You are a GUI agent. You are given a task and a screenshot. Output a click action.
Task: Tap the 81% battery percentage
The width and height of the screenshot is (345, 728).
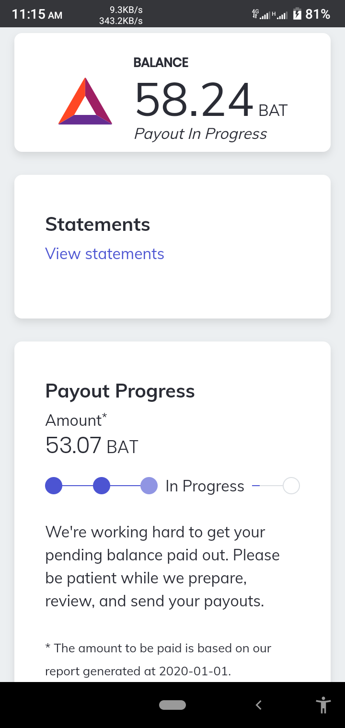pyautogui.click(x=318, y=14)
